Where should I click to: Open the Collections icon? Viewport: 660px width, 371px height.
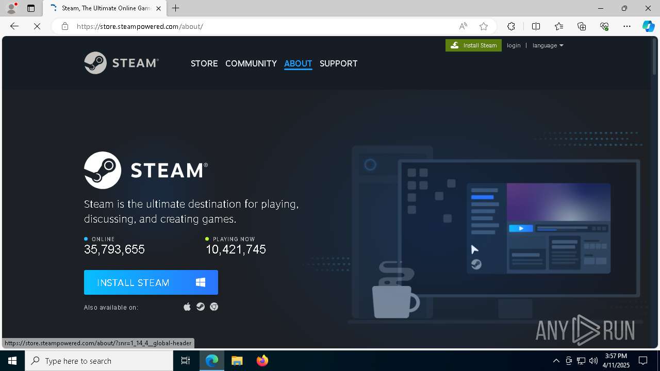click(582, 26)
